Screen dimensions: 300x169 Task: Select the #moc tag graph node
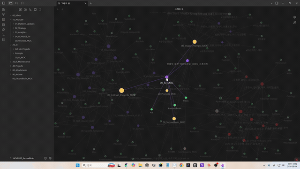[x=186, y=98]
